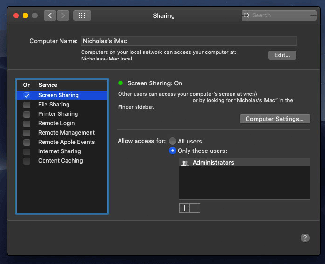This screenshot has width=325, height=264.
Task: Add a user with plus button
Action: 184,208
